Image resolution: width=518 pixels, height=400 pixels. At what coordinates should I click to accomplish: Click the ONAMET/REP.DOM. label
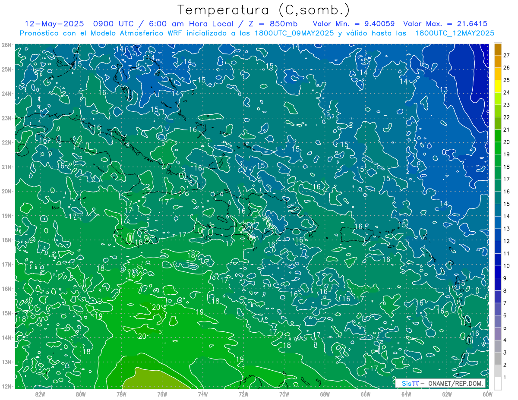pos(455,383)
